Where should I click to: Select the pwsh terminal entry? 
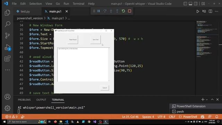(196, 111)
